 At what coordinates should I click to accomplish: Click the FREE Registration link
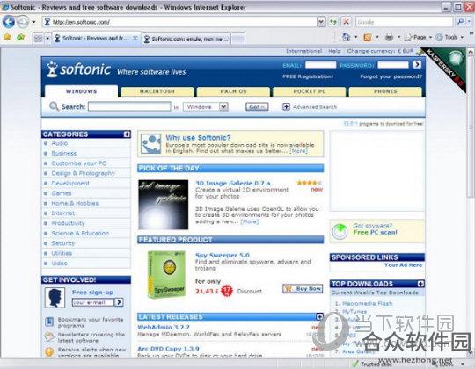308,76
